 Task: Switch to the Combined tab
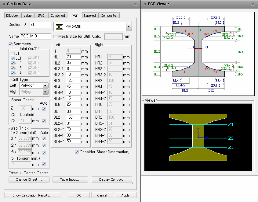[58, 16]
